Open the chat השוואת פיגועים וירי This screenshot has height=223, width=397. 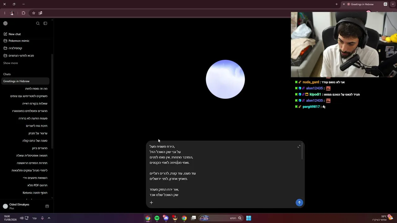tap(25, 178)
